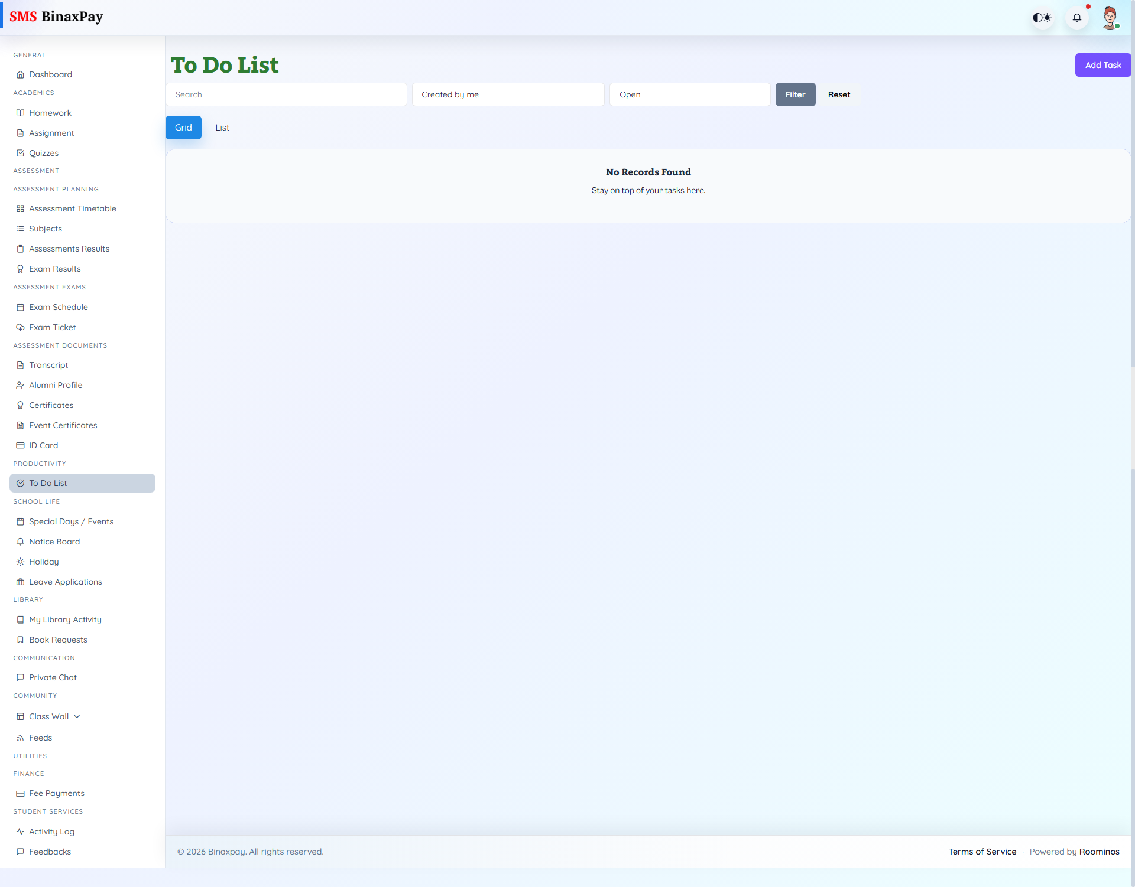Open the Dashboard from the sidebar
The height and width of the screenshot is (887, 1135).
[50, 74]
